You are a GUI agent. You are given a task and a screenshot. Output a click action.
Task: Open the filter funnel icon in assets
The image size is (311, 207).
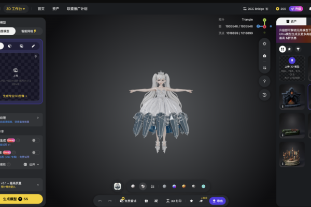[298, 49]
